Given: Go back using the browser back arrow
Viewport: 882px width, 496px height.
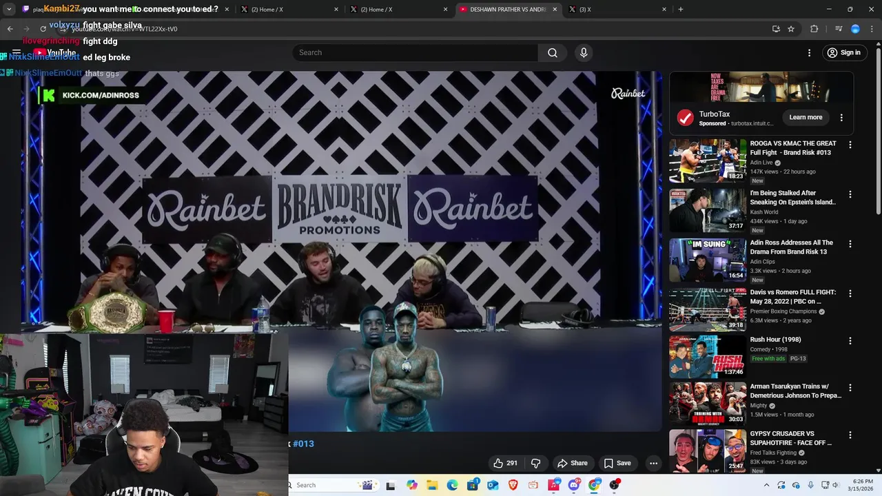Looking at the screenshot, I should click(x=10, y=29).
